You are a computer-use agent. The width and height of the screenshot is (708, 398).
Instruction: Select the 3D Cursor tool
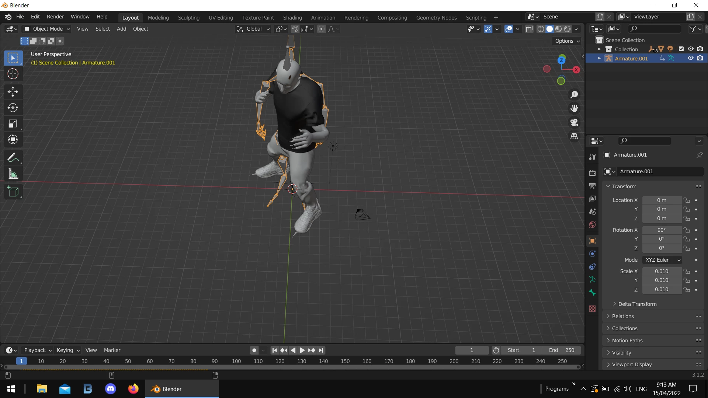[x=13, y=74]
